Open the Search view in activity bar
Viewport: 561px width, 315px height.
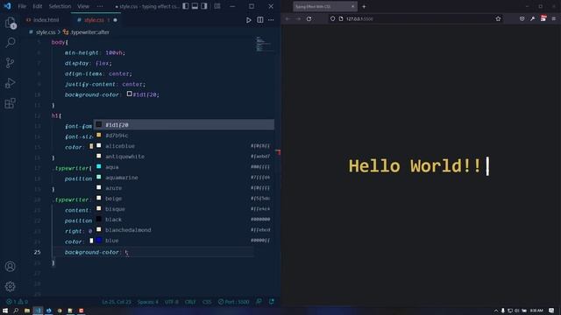[11, 43]
